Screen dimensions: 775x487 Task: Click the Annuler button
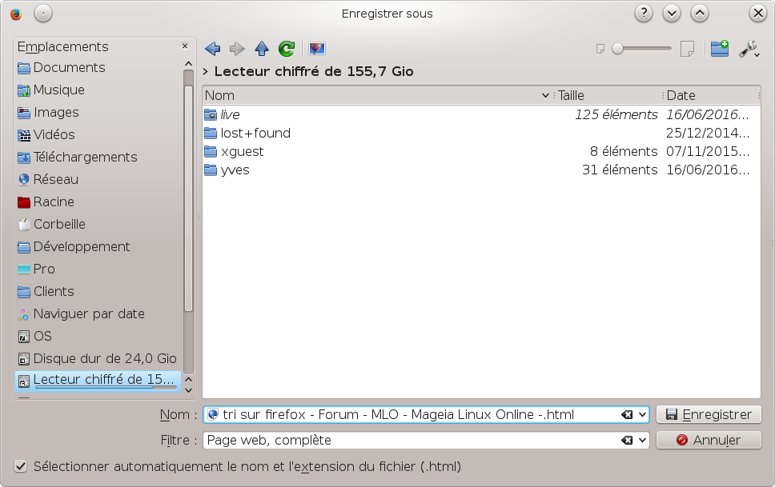click(x=708, y=440)
